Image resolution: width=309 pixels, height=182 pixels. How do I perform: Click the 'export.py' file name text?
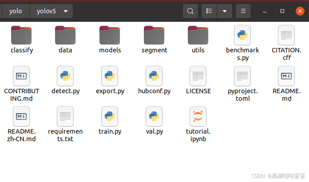point(110,91)
